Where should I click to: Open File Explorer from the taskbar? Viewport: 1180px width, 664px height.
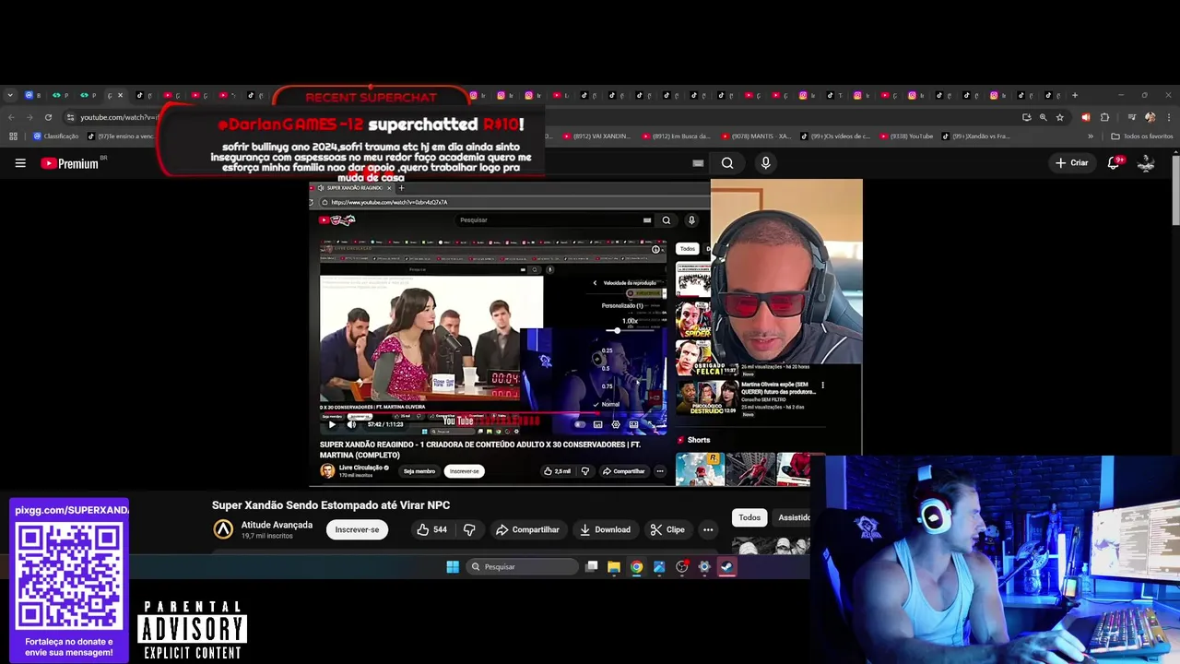614,567
